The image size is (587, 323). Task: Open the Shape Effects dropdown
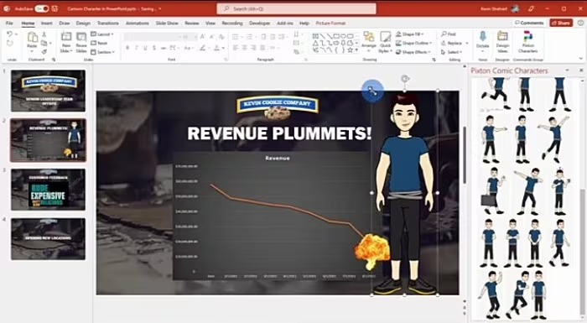[x=413, y=52]
